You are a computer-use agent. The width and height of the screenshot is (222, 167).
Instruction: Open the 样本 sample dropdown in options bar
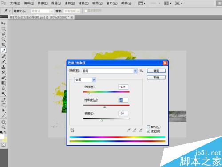click(72, 11)
